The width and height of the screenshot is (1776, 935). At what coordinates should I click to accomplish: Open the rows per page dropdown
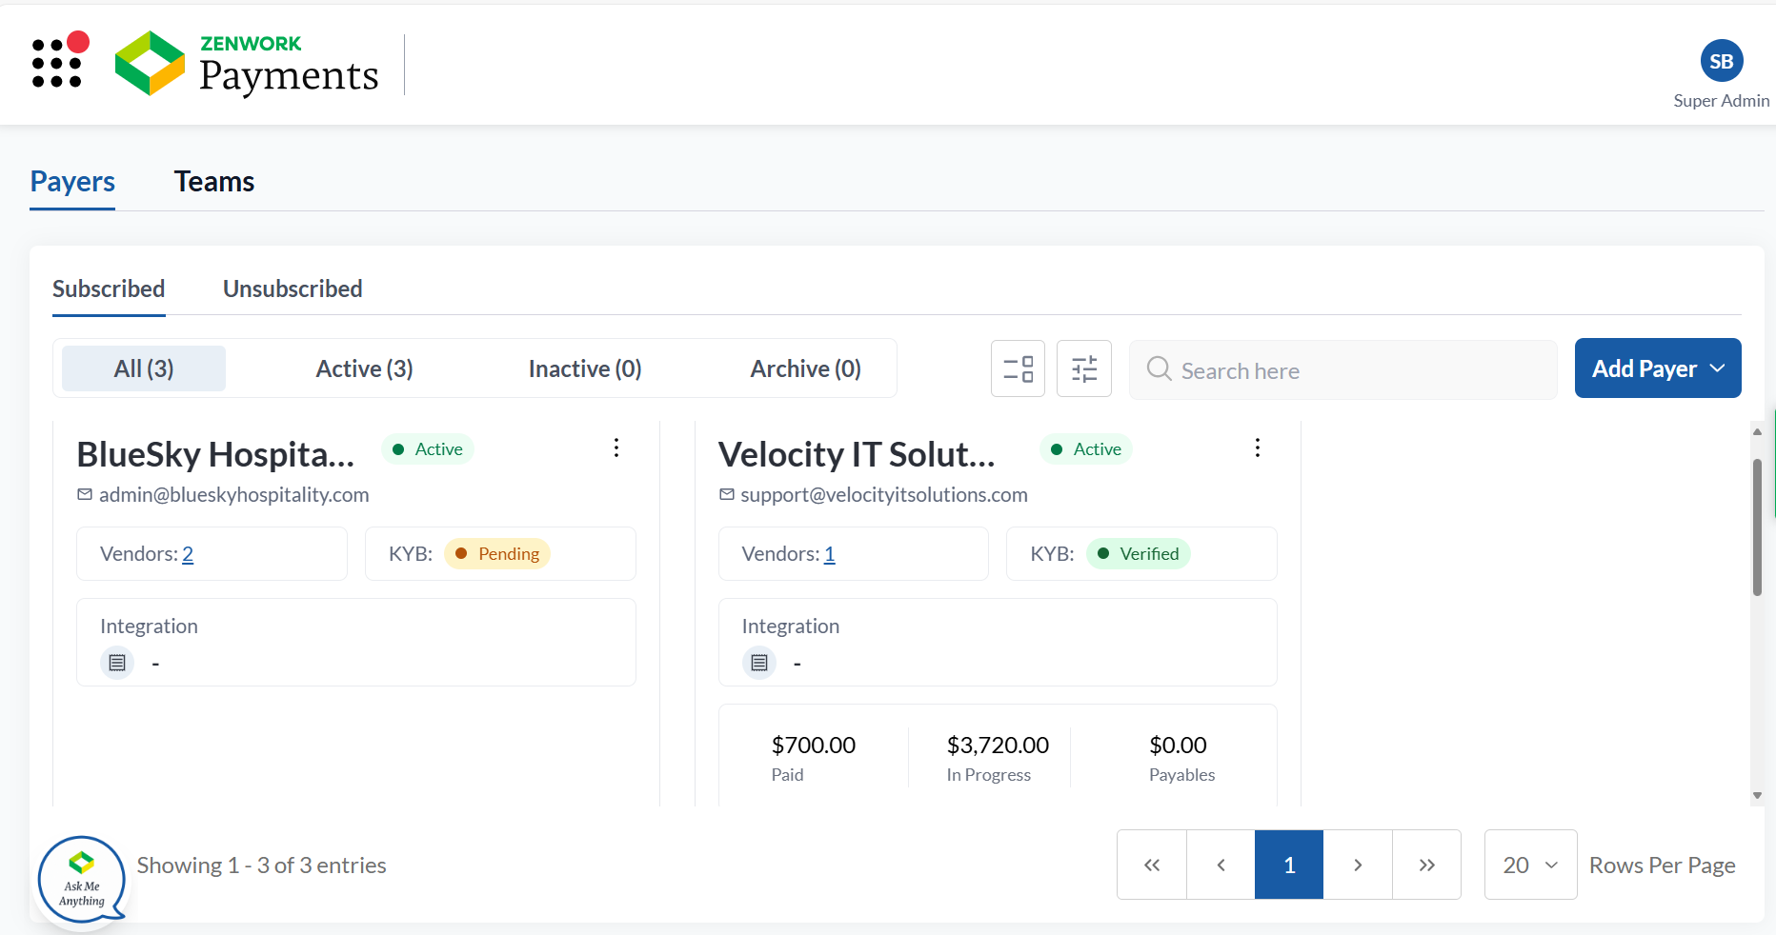pos(1530,865)
